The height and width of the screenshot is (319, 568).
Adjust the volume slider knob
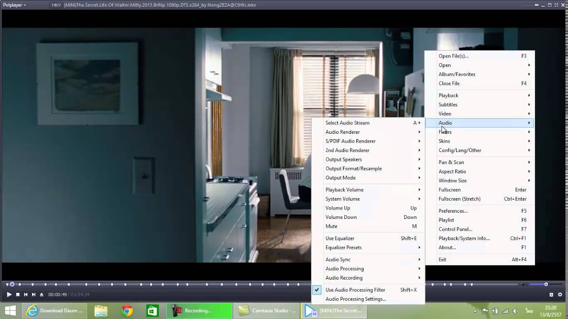click(546, 284)
